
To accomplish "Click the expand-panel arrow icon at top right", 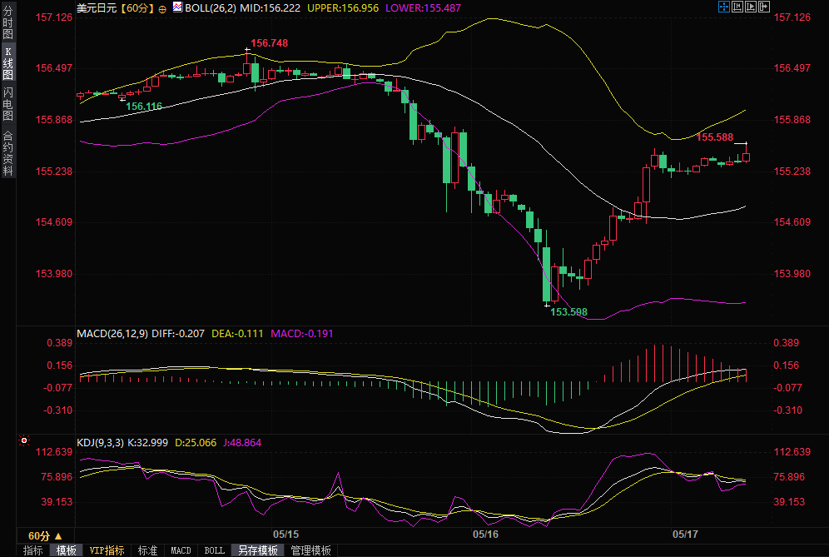I will (763, 7).
